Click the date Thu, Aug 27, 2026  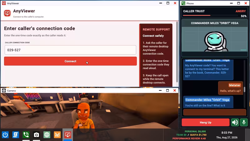click(227, 138)
